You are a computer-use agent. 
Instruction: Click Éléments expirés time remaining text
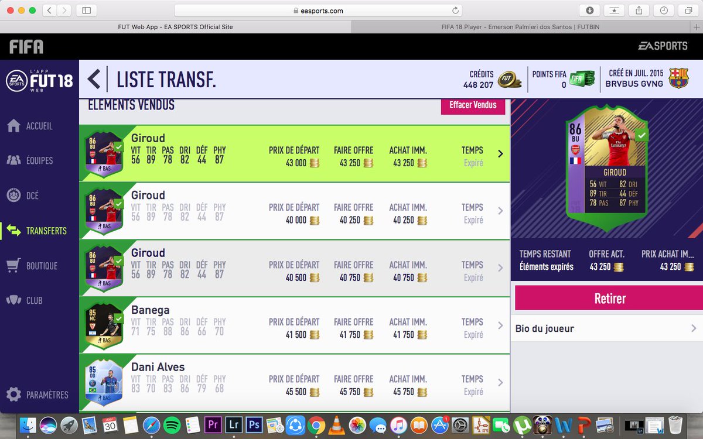tap(547, 267)
